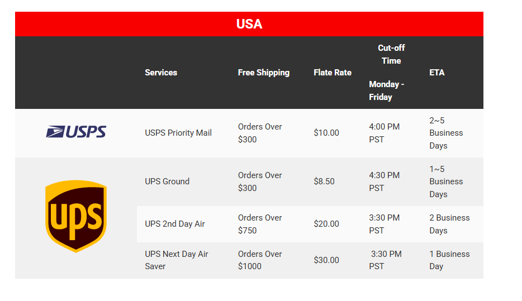Click the $30.00 flat rate cell
The width and height of the screenshot is (522, 301).
[x=326, y=260]
